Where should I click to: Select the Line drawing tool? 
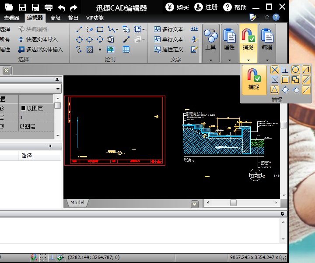79,30
